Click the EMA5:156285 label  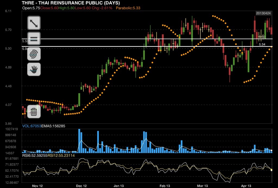tap(53, 126)
